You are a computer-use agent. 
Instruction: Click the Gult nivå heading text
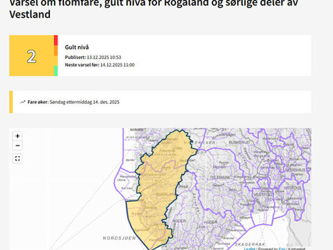click(x=77, y=47)
